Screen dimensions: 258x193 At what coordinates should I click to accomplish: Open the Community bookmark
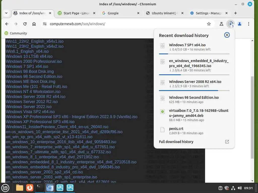16,33
